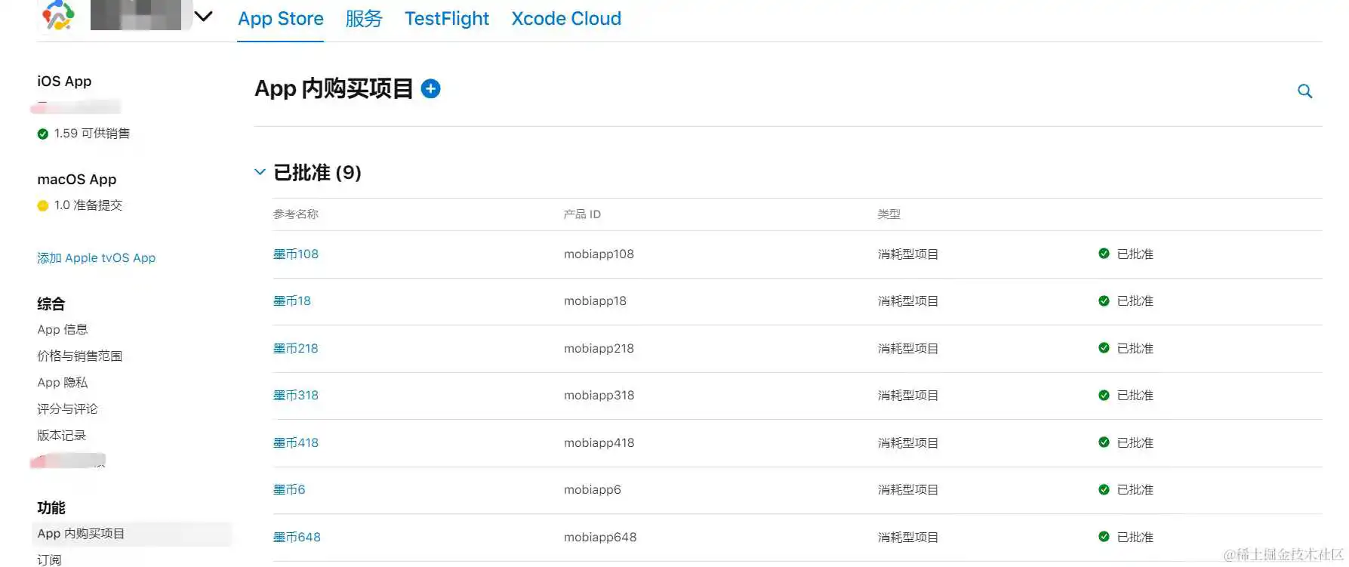
Task: Select App 信息 in the sidebar
Action: point(63,330)
